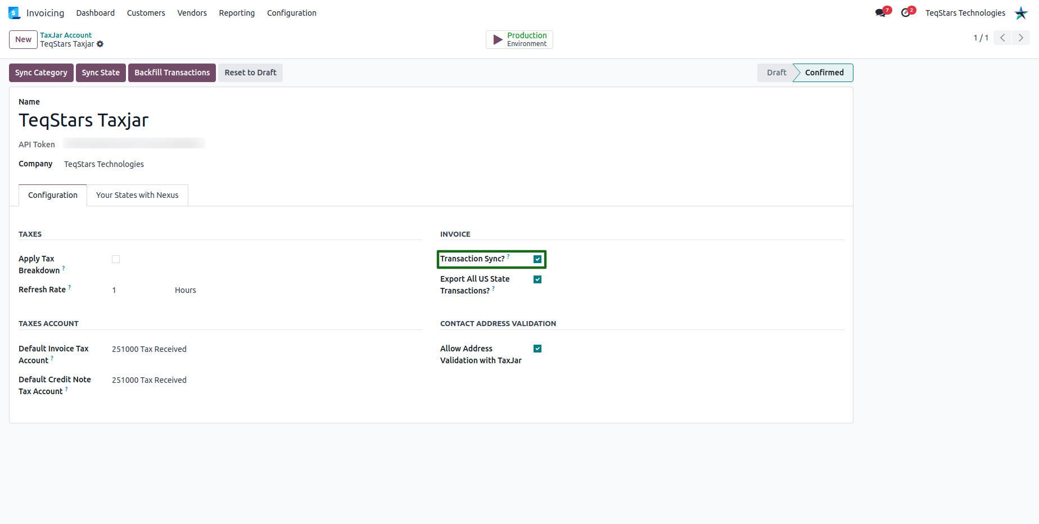
Task: Show help tooltip for Apply Tax Breakdown
Action: (64, 268)
